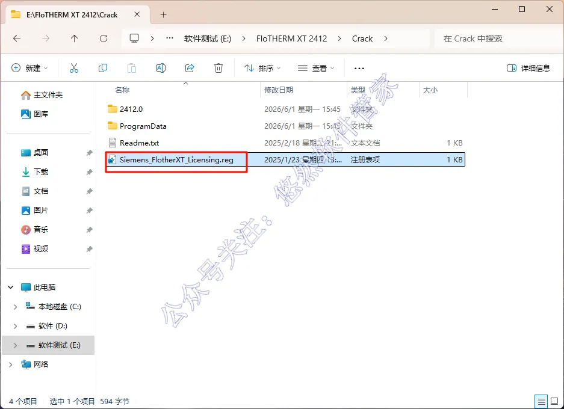Open 图库 (Gallery) in sidebar
564x409 pixels.
tap(34, 114)
